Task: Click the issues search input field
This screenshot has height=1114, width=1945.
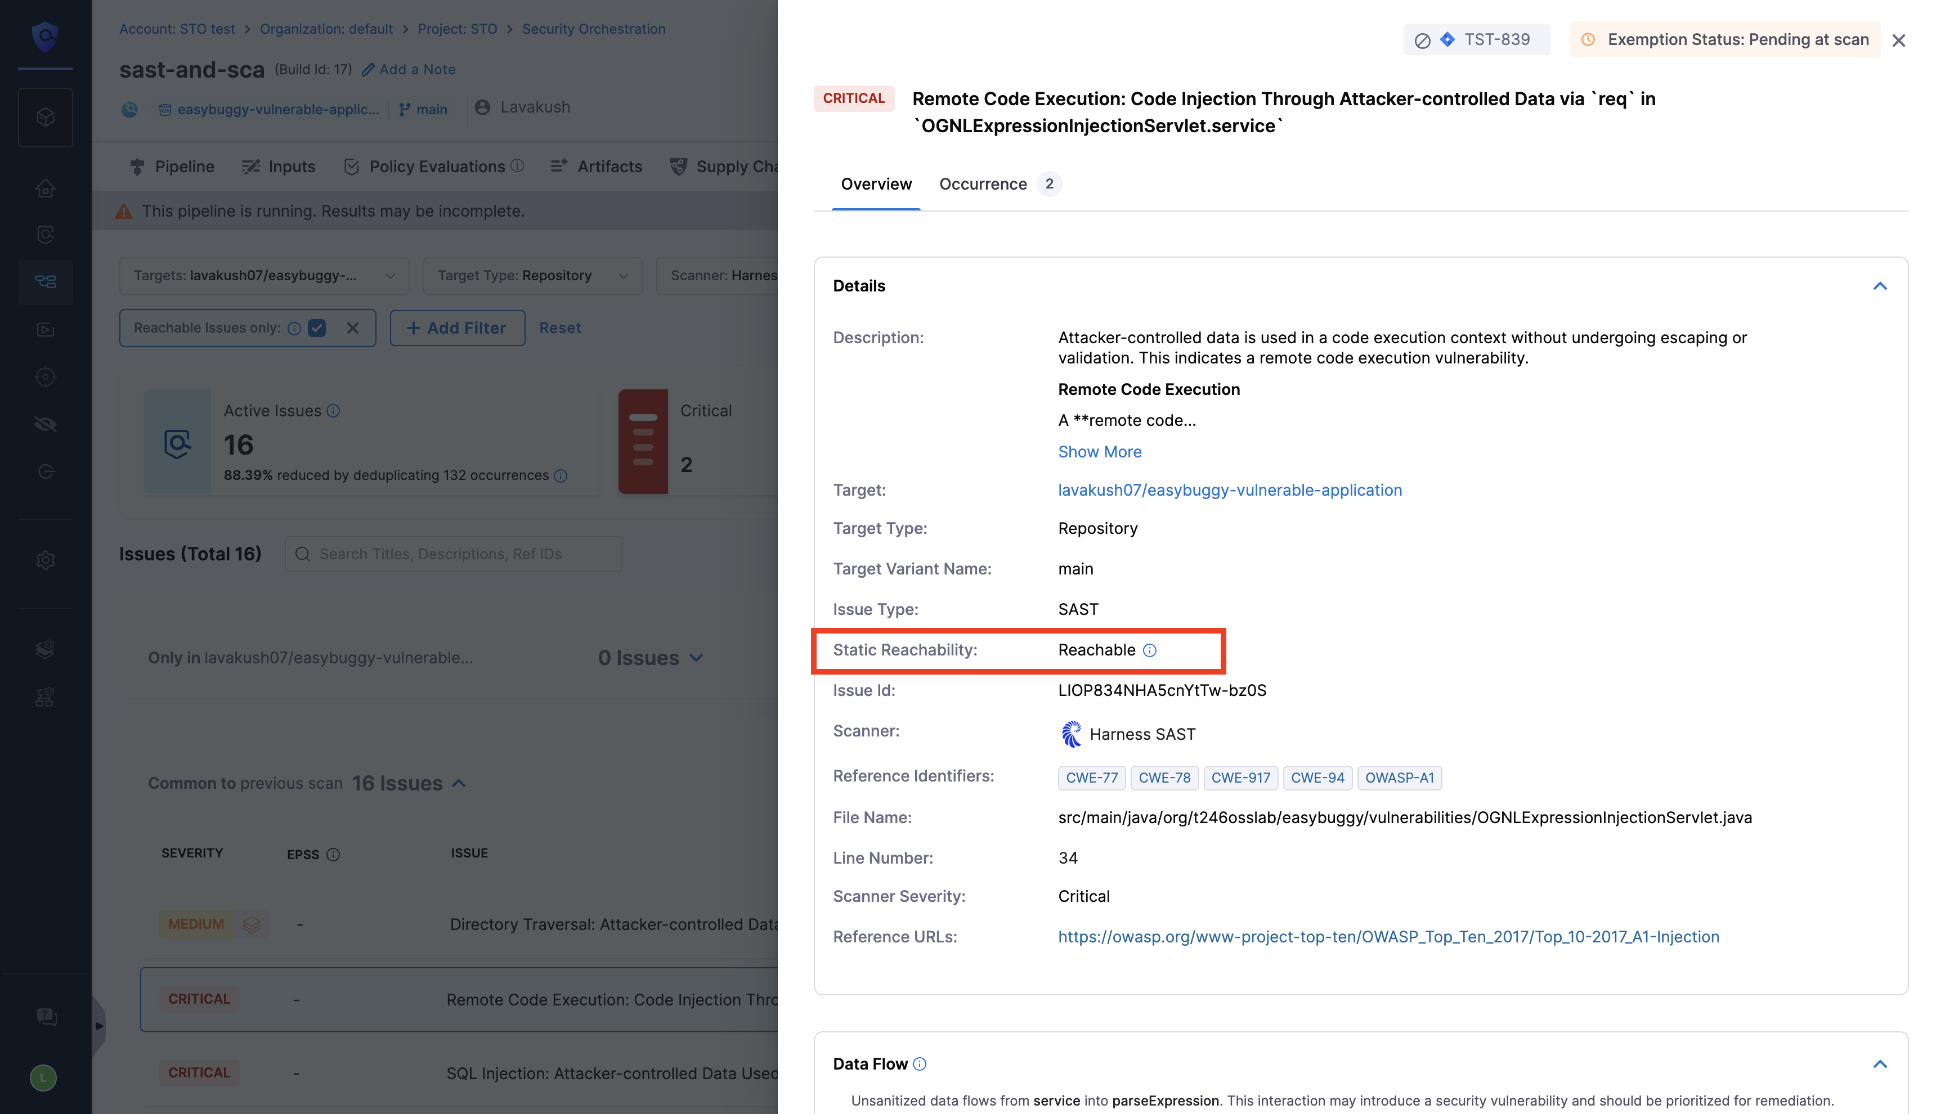Action: [453, 554]
